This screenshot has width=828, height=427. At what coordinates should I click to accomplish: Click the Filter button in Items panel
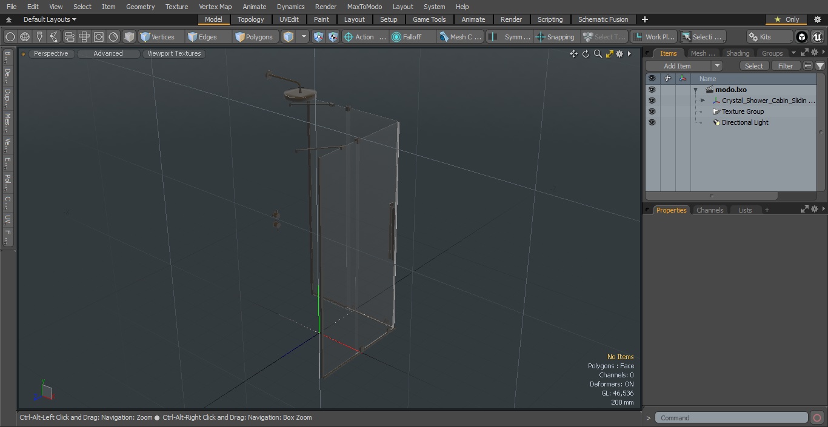786,66
